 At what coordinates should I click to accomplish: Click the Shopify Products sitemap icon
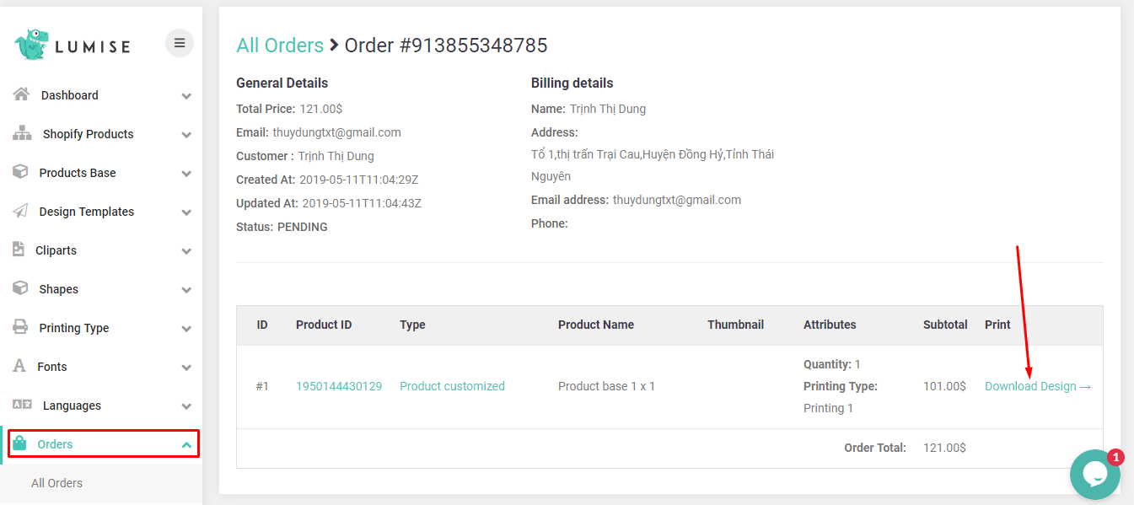point(23,133)
